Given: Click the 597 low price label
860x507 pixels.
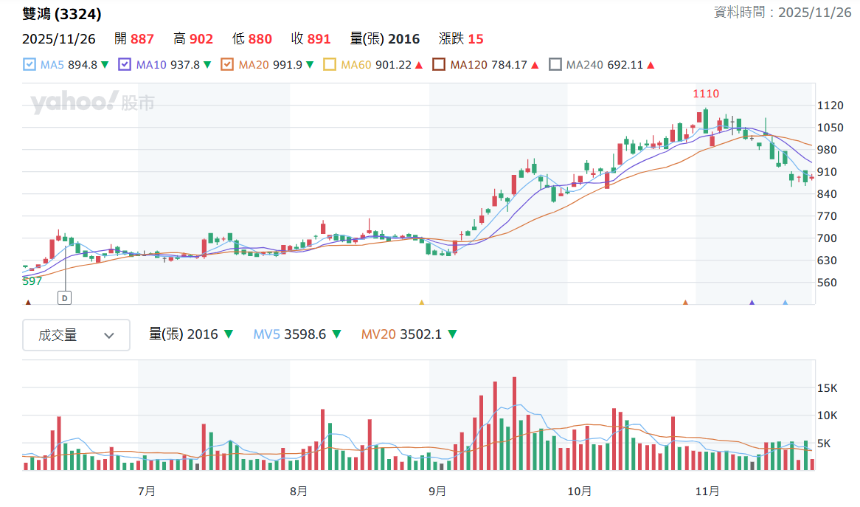Looking at the screenshot, I should [x=32, y=281].
